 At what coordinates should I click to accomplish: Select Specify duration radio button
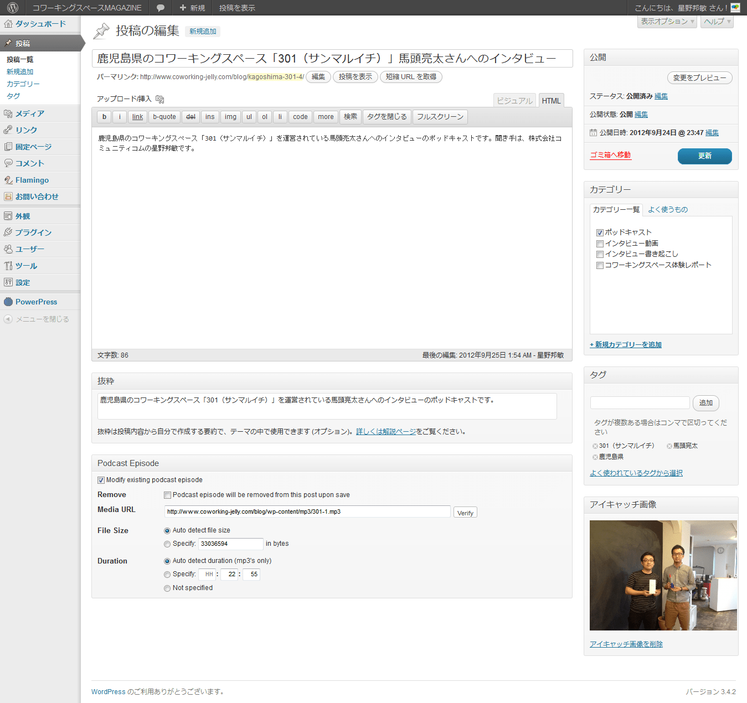pos(167,575)
